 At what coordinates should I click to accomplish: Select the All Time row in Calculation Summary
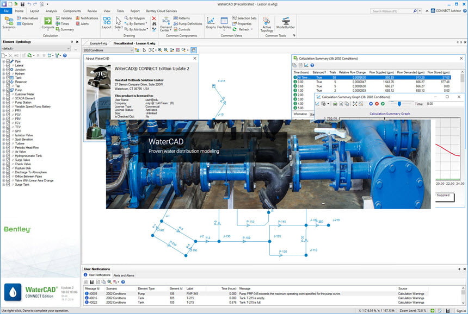pos(372,78)
